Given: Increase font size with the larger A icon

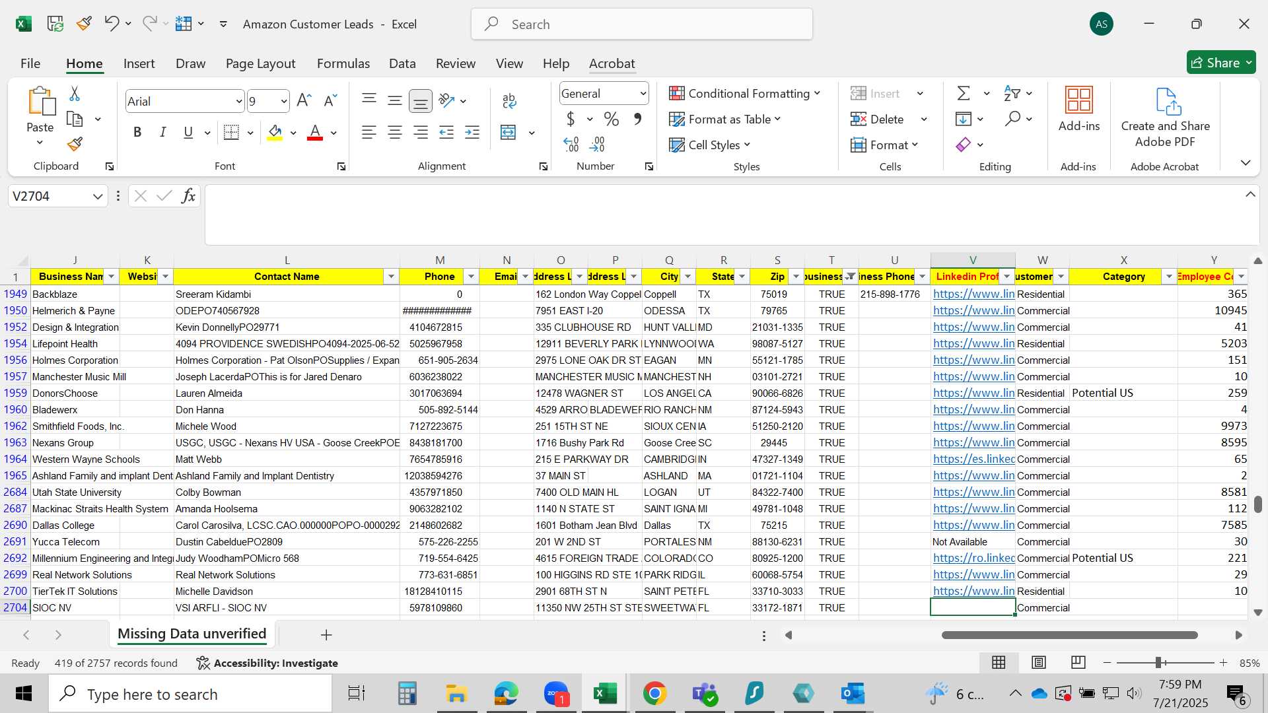Looking at the screenshot, I should click(304, 100).
